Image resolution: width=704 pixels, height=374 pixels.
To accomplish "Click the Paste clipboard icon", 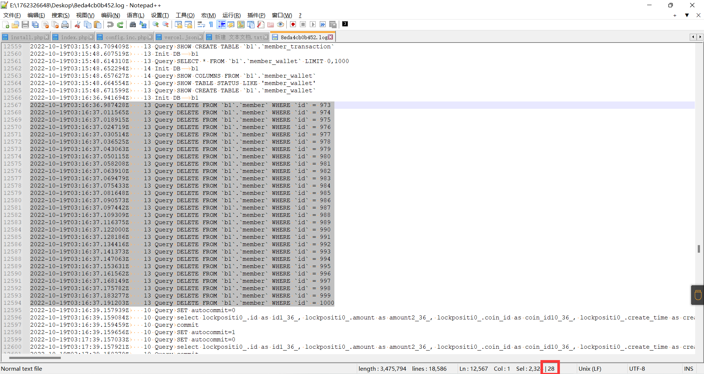I will pyautogui.click(x=98, y=25).
